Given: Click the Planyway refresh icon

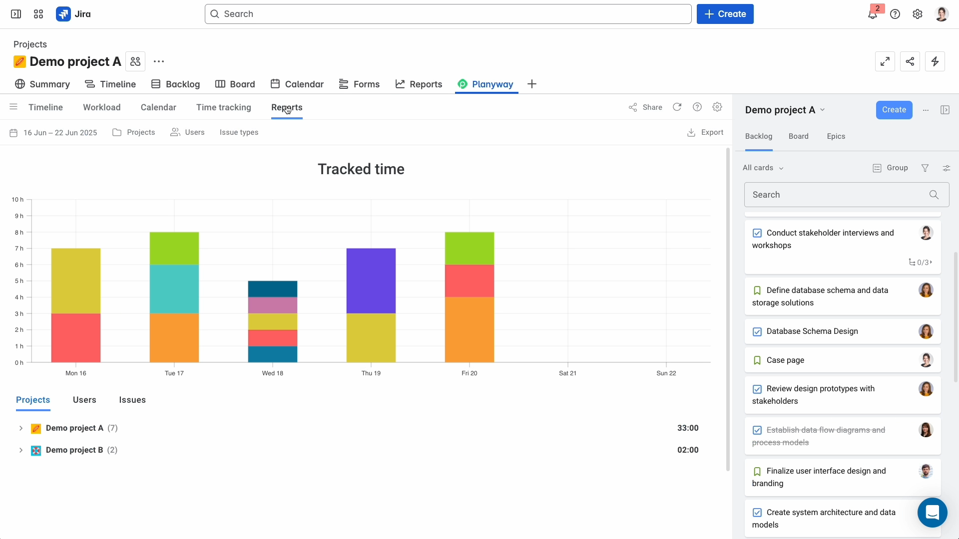Looking at the screenshot, I should pyautogui.click(x=677, y=107).
